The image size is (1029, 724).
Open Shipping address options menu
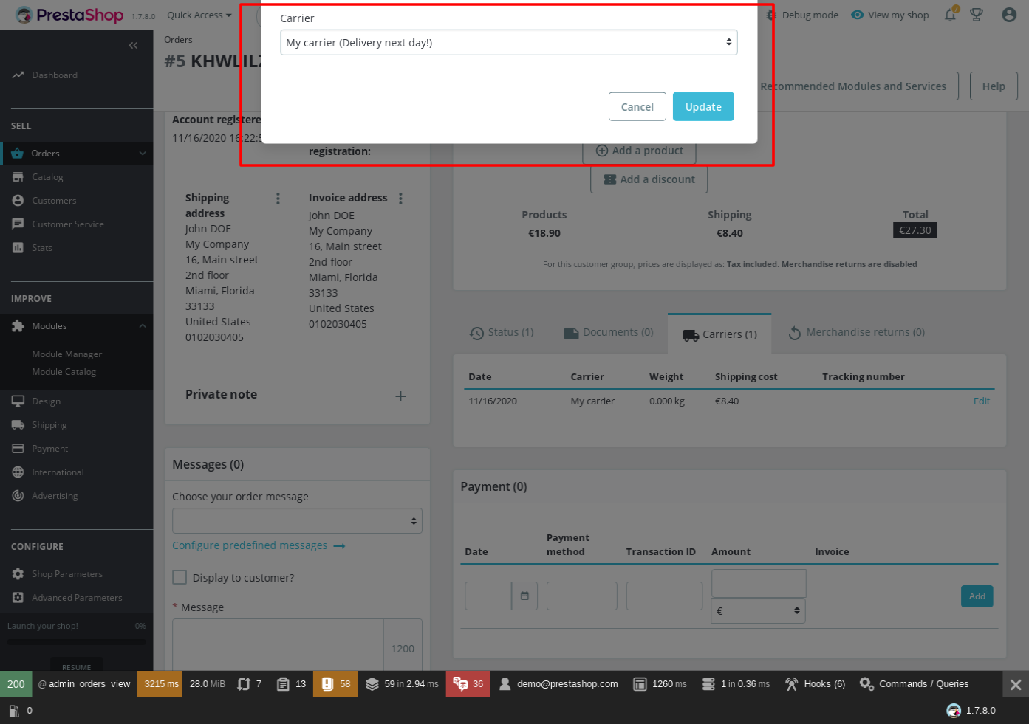pos(278,198)
